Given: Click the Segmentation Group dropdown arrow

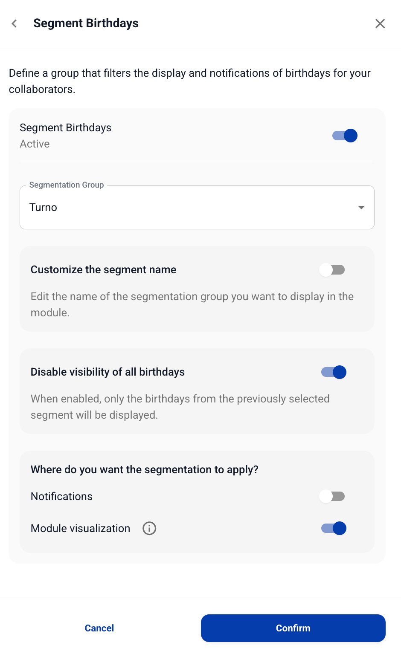Looking at the screenshot, I should click(x=361, y=208).
